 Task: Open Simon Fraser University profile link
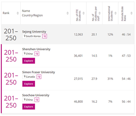click(39, 72)
